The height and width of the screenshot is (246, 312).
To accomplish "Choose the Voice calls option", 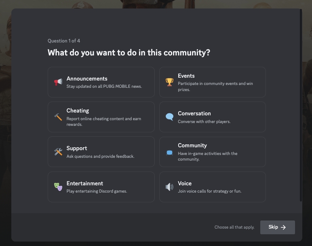I will (212, 187).
